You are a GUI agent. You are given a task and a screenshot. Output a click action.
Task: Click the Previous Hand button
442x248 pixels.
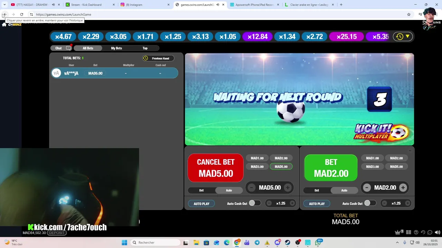(158, 58)
